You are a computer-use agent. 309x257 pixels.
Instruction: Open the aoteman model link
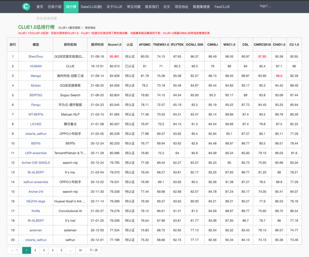(36, 230)
